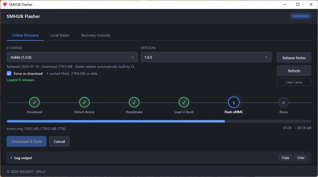Screen dimensions: 318x177
Task: Open Release Notes
Action: click(x=294, y=58)
